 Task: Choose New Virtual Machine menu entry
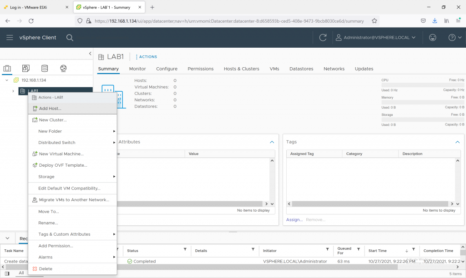(x=72, y=154)
